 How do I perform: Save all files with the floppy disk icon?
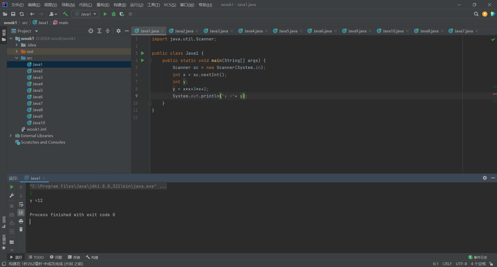coord(13,14)
